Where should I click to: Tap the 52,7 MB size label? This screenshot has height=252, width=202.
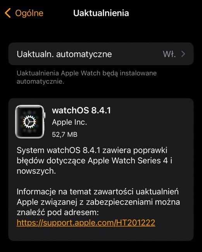[x=65, y=135]
